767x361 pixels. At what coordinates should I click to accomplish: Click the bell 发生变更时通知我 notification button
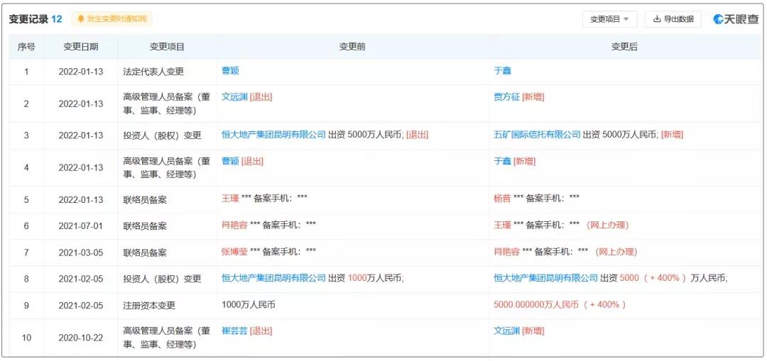click(112, 19)
